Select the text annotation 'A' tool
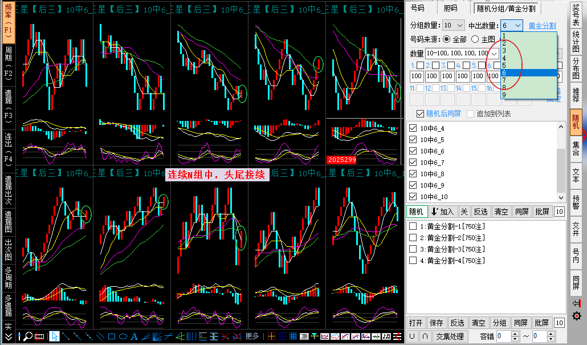 (x=134, y=336)
